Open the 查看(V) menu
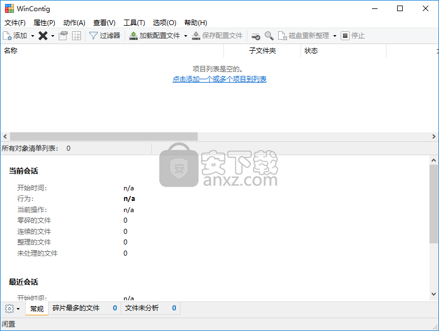Screen dimensions: 439x331 pos(104,23)
